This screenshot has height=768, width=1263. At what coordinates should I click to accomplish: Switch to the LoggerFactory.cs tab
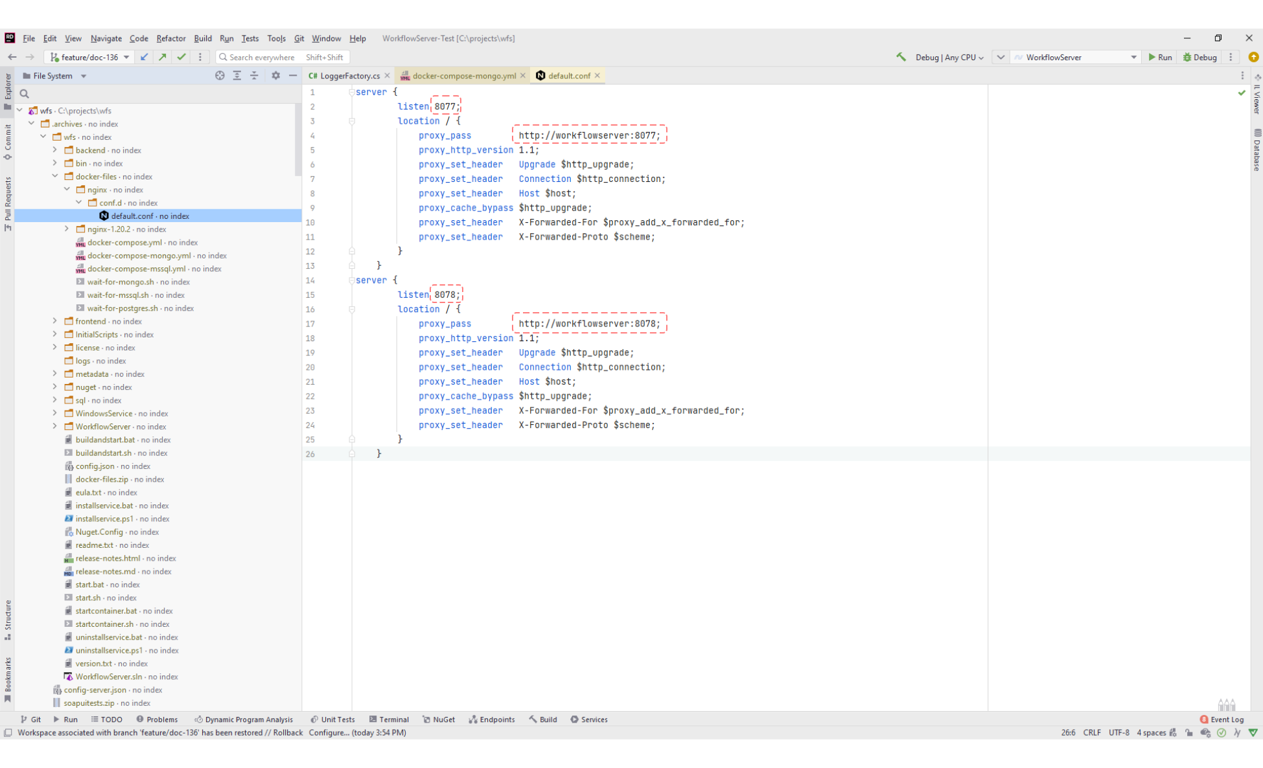(349, 76)
